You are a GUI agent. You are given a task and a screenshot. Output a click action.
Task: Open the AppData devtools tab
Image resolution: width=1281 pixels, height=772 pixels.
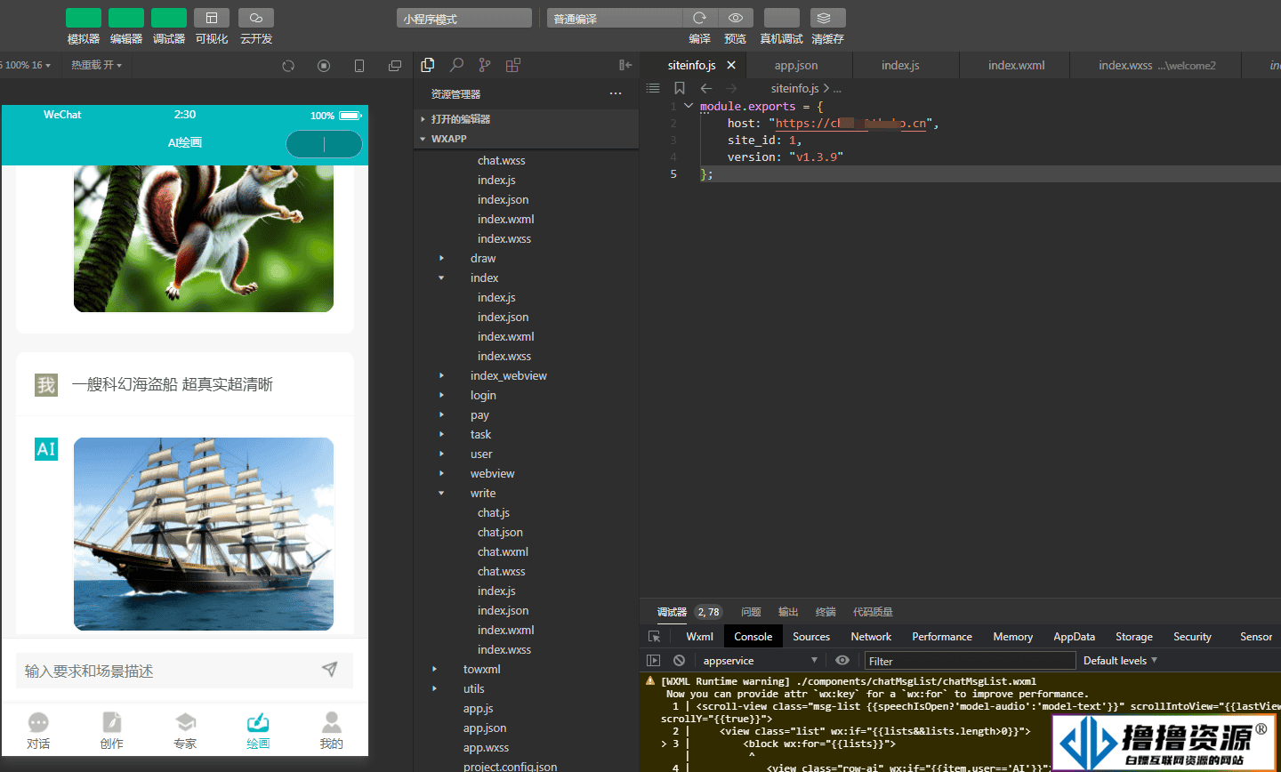(x=1074, y=637)
